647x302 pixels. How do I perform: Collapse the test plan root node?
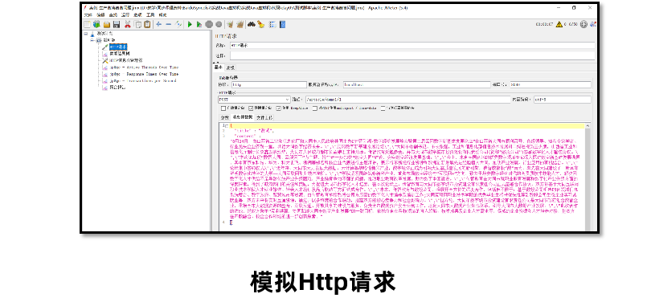click(85, 34)
